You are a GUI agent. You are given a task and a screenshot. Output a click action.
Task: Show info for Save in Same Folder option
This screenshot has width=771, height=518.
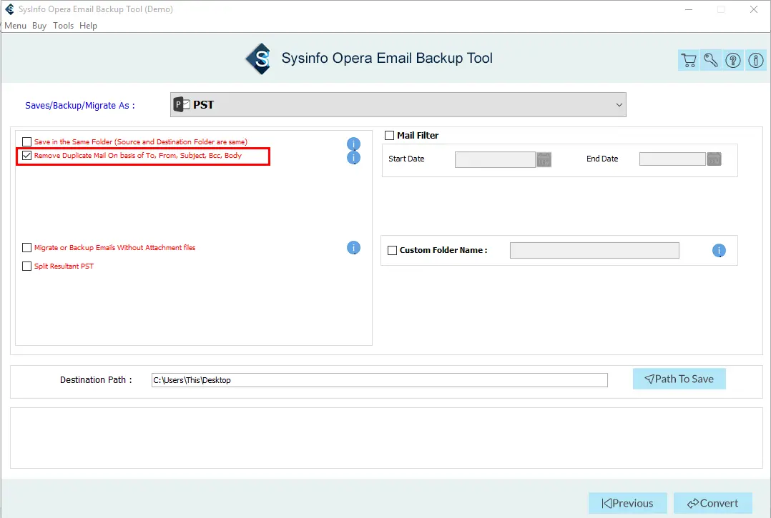(x=353, y=144)
